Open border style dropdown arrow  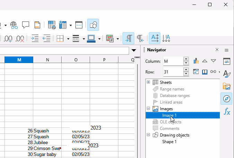pyautogui.click(x=84, y=39)
